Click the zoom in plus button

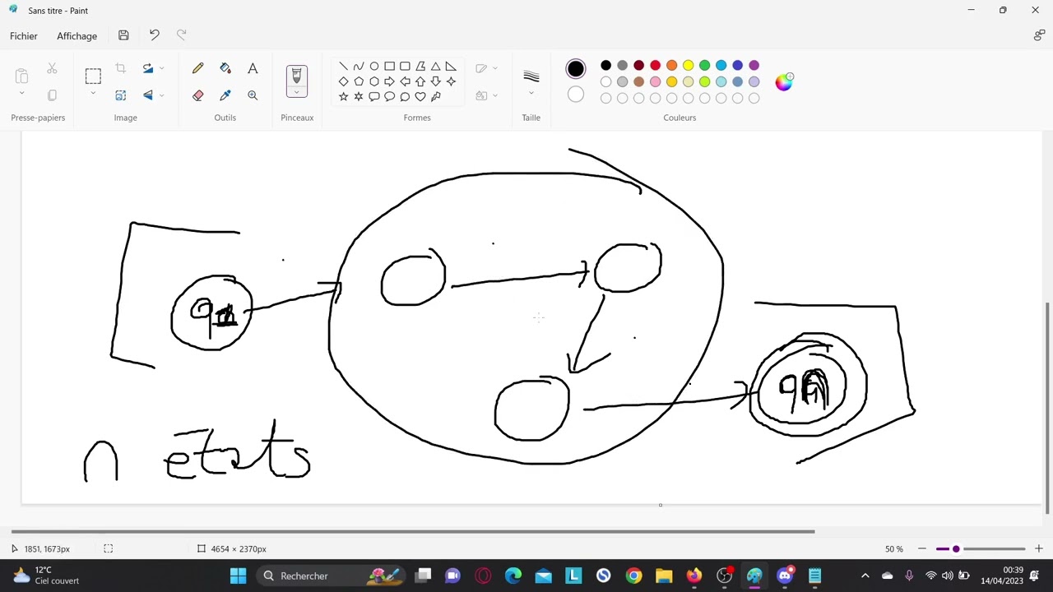[x=1038, y=548]
